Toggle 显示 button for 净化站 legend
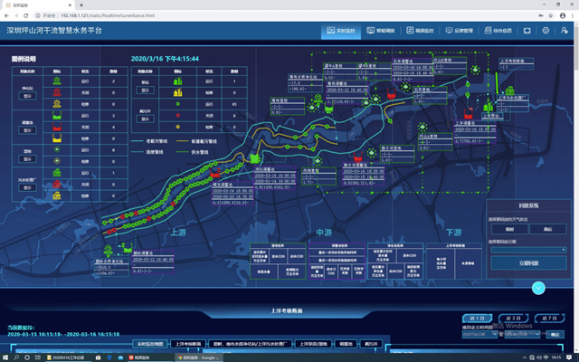 [x=28, y=94]
